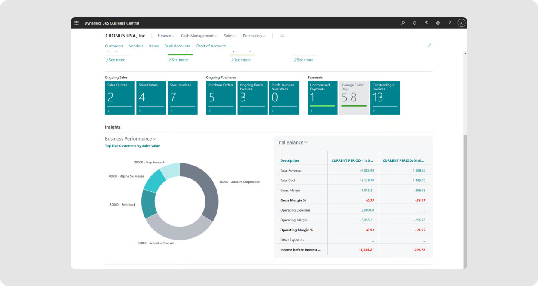Open Business Central search
The image size is (538, 286).
[403, 23]
